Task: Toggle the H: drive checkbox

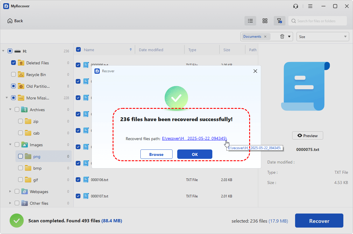Action: [10, 51]
